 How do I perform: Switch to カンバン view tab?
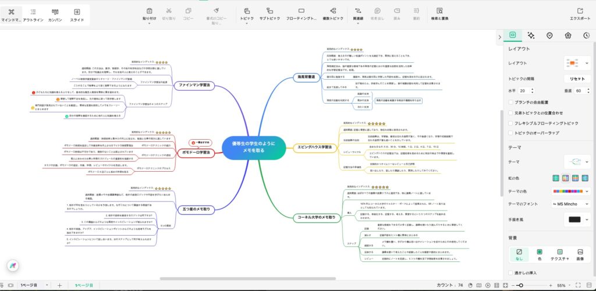tap(55, 14)
